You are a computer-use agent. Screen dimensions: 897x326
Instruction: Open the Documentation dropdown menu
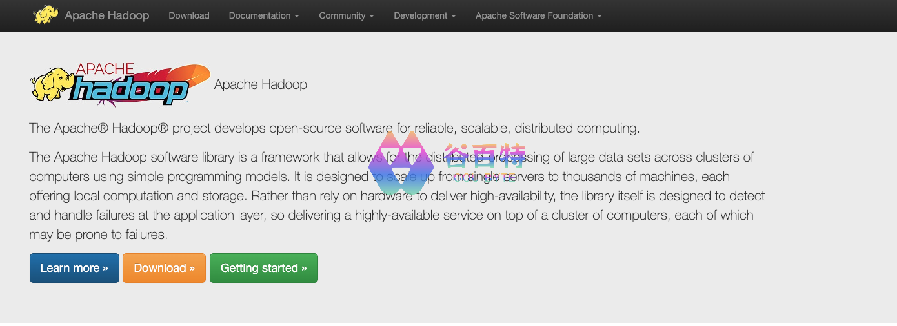coord(263,15)
